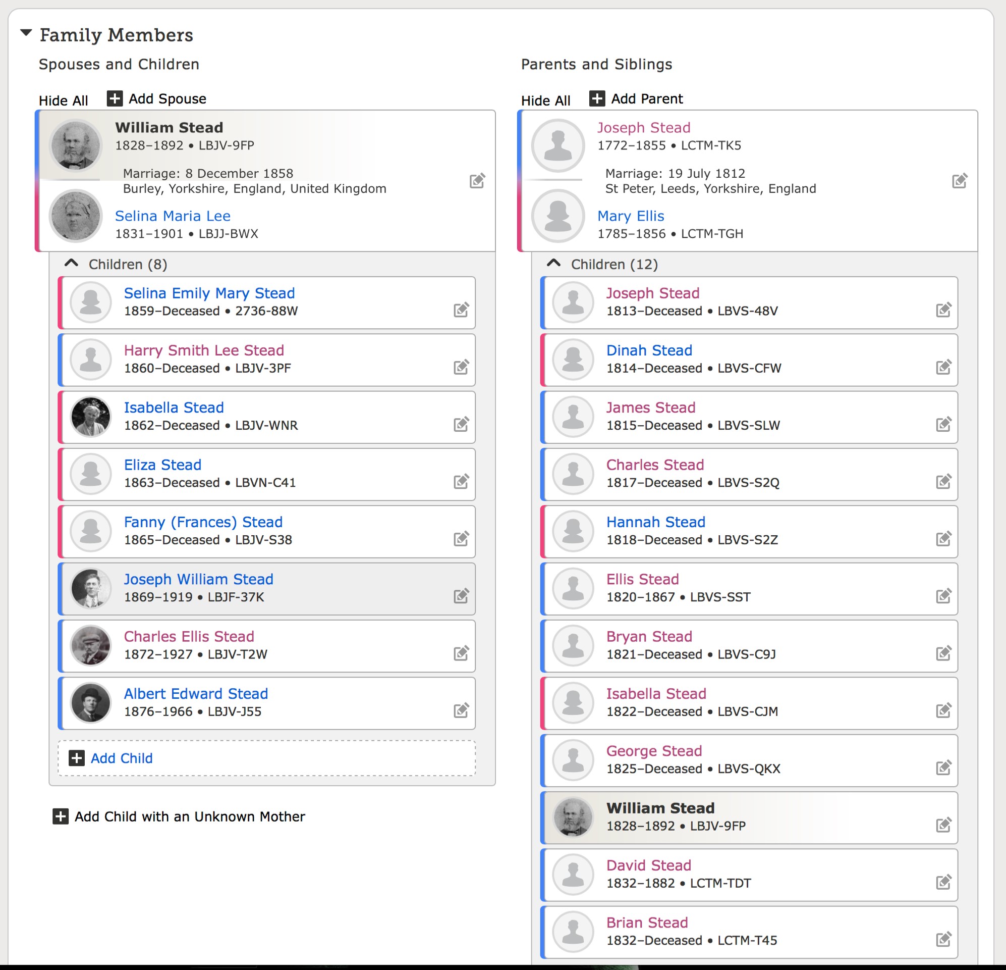Open Selina Maria Lee's profile
This screenshot has height=970, width=1006.
tap(173, 216)
